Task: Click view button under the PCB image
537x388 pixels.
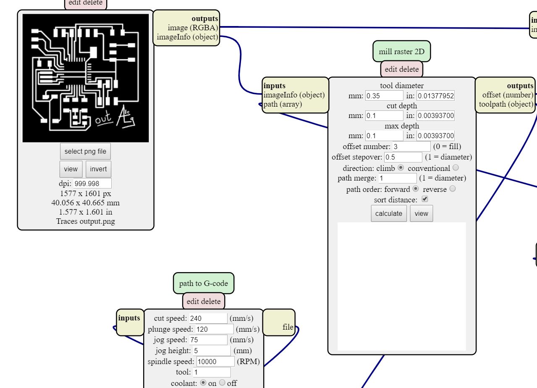Action: coord(71,169)
